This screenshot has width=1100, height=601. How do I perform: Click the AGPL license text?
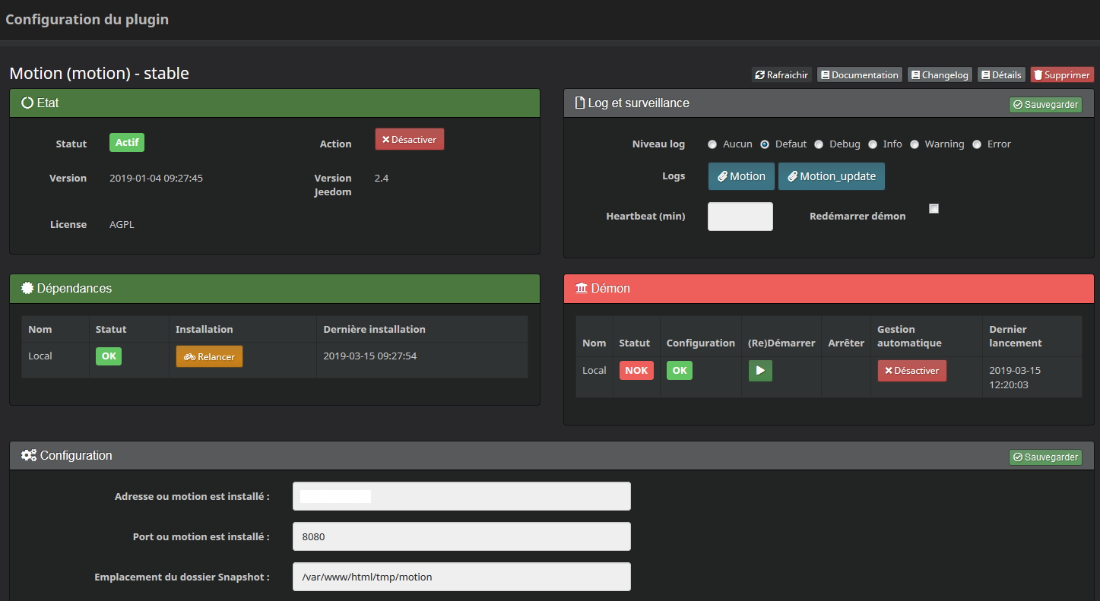[x=122, y=225]
